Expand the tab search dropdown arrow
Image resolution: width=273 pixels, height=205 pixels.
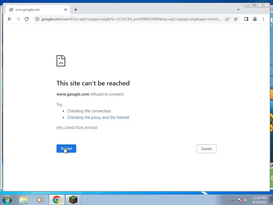238,10
